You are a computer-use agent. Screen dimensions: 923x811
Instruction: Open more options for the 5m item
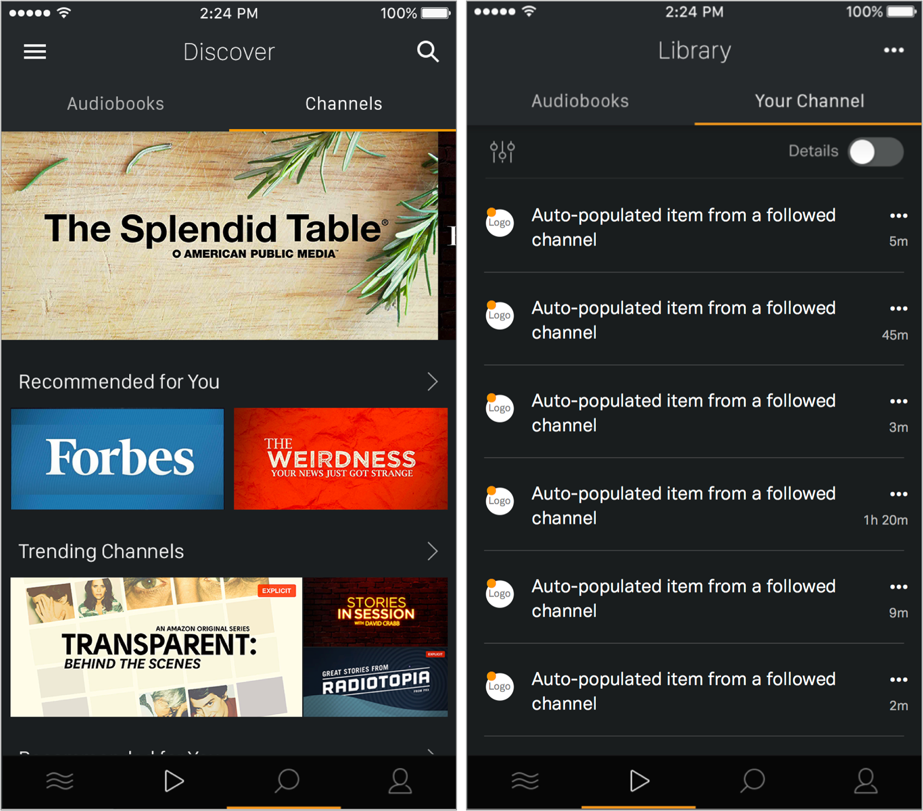pos(898,216)
